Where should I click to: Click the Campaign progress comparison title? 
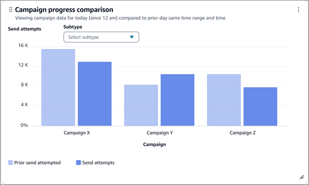64,9
